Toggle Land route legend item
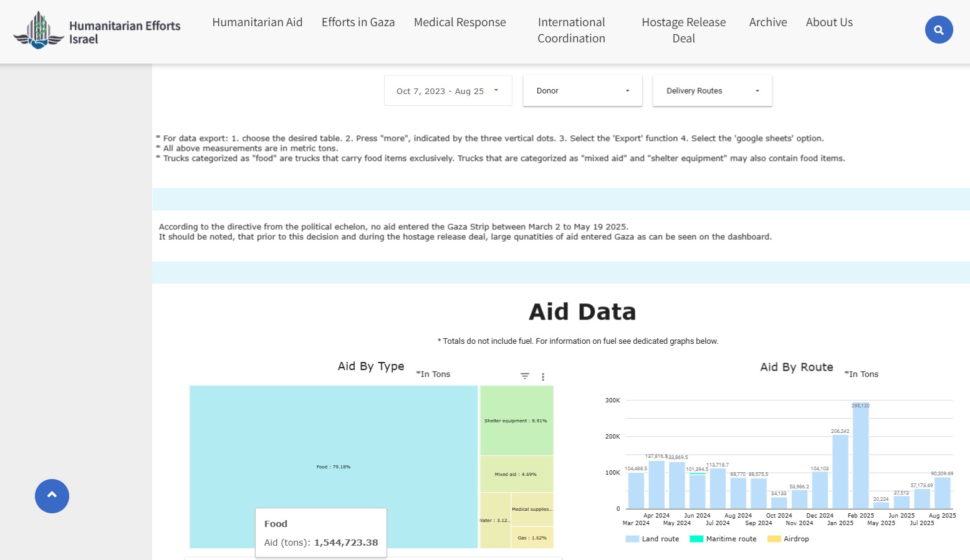 point(653,539)
